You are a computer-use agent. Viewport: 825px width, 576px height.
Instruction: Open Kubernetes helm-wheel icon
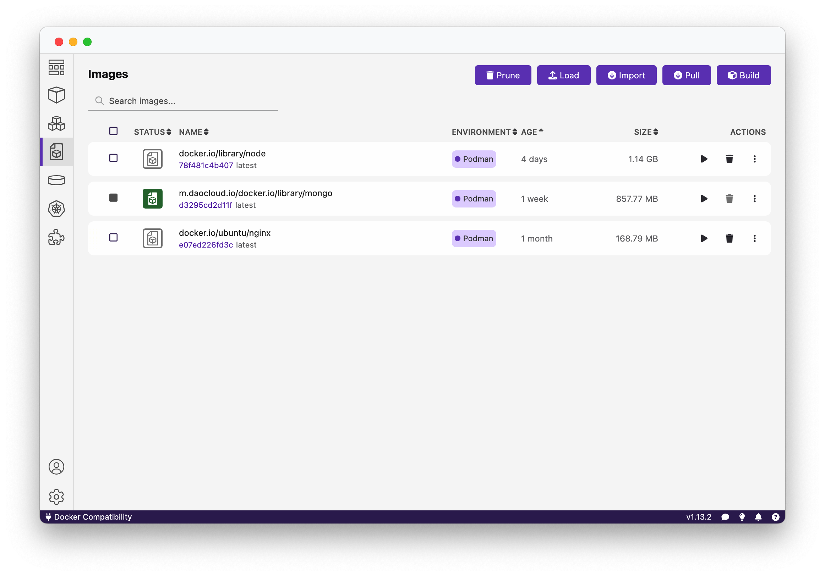tap(56, 209)
